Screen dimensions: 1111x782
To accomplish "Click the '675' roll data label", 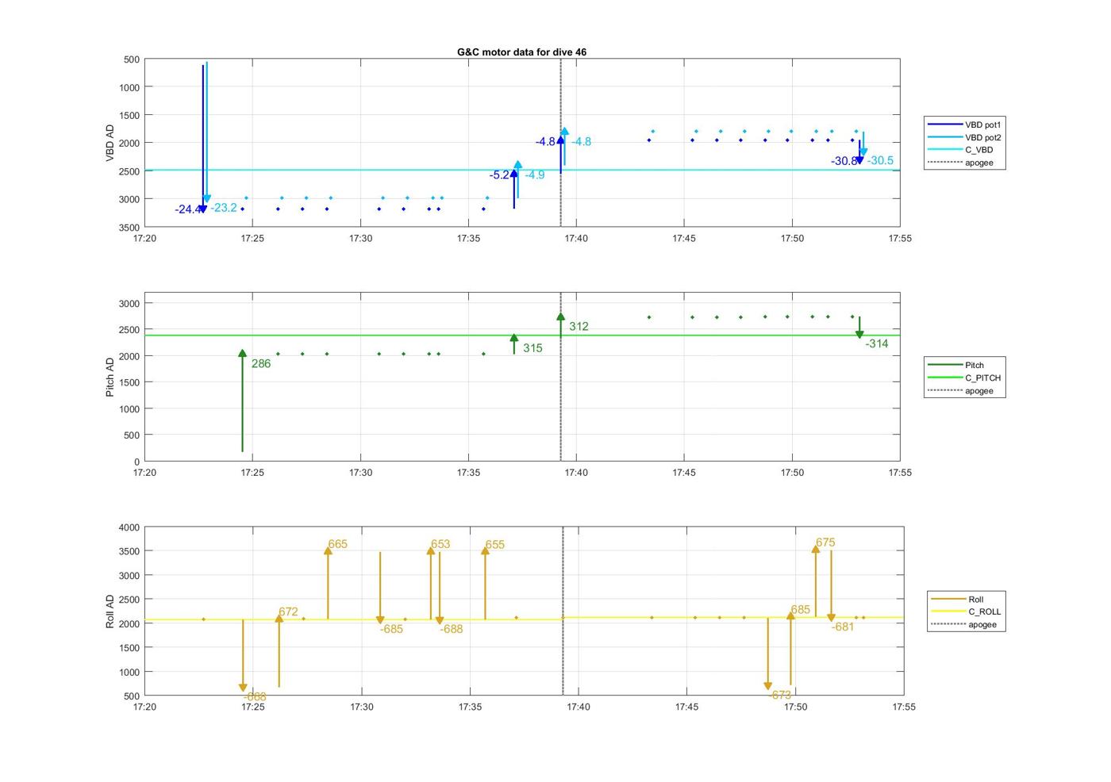I will (x=825, y=542).
